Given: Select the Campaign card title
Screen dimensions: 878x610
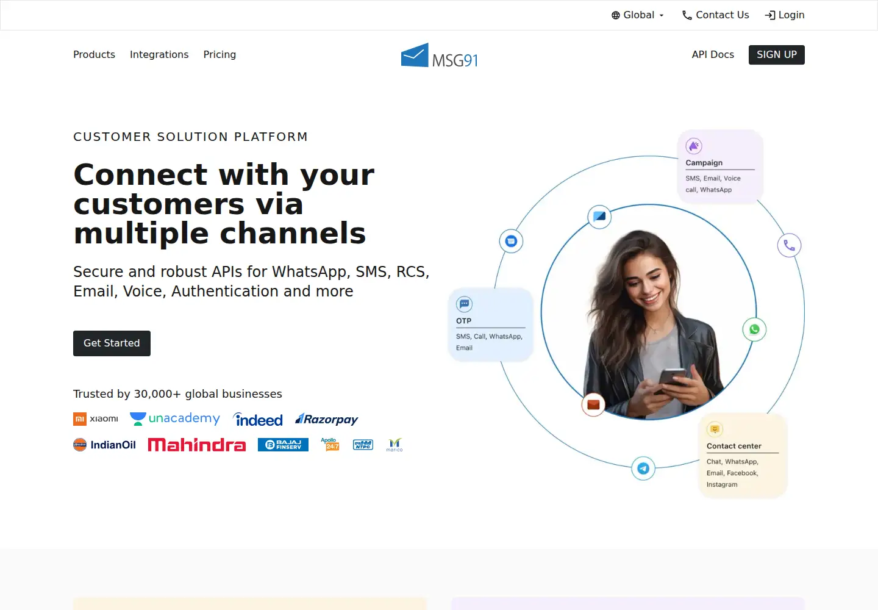Looking at the screenshot, I should point(704,163).
